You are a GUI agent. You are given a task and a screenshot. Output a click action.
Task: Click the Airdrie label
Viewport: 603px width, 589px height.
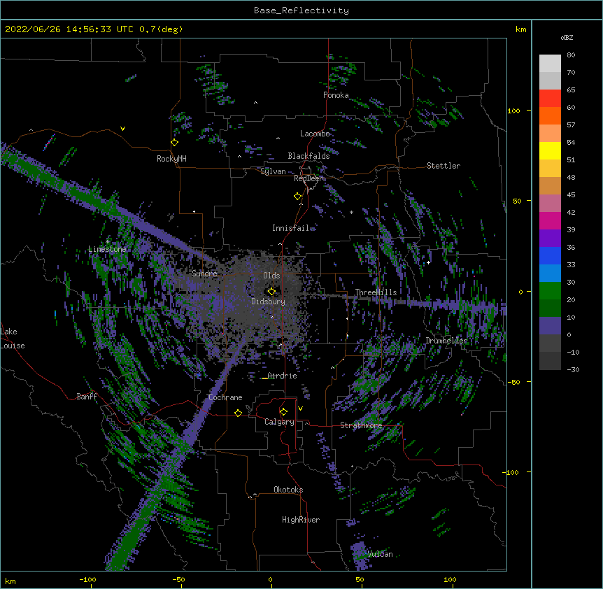click(x=282, y=376)
